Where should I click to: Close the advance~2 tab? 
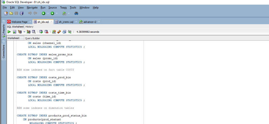99,22
